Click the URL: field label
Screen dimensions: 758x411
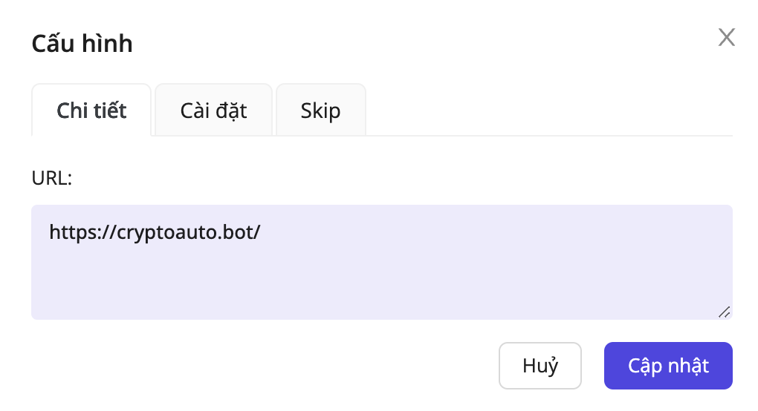coord(51,178)
